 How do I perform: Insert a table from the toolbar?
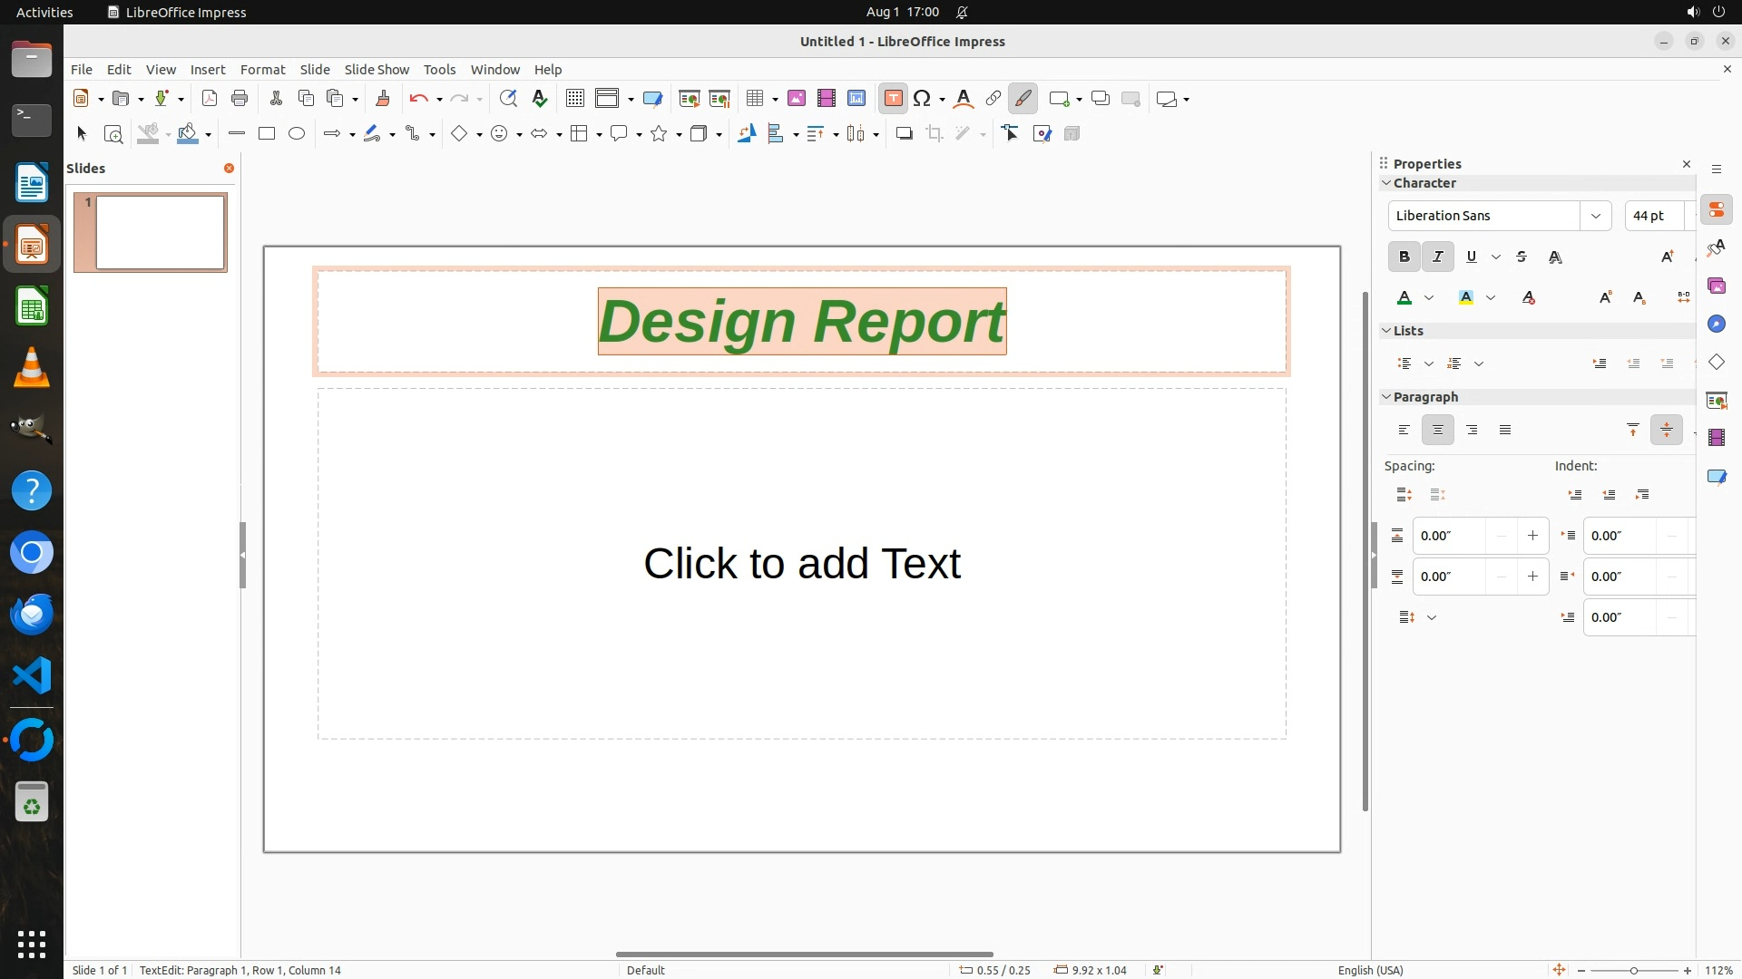(x=754, y=99)
